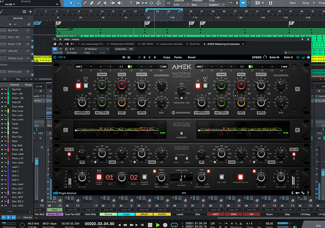The image size is (325, 228).
Task: Select the Range tool in the toolbar
Action: [78, 3]
